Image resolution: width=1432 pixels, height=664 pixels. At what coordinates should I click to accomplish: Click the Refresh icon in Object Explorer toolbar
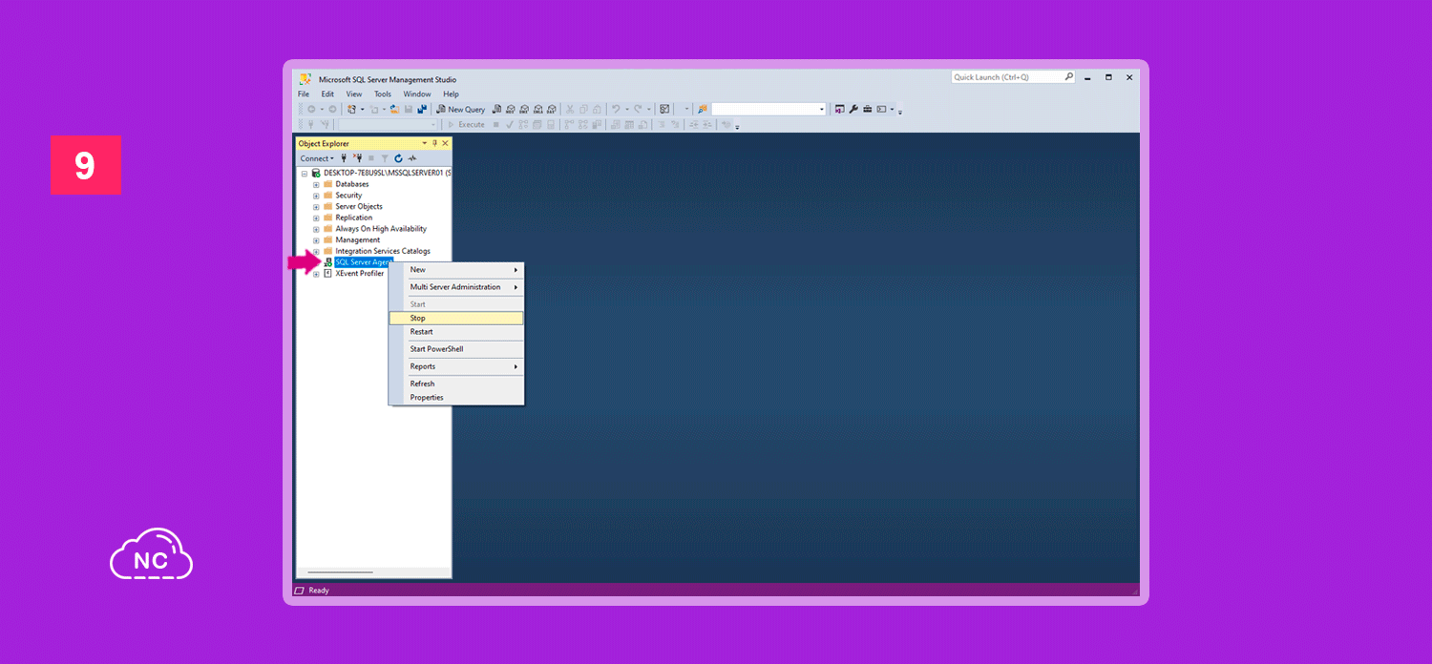398,158
